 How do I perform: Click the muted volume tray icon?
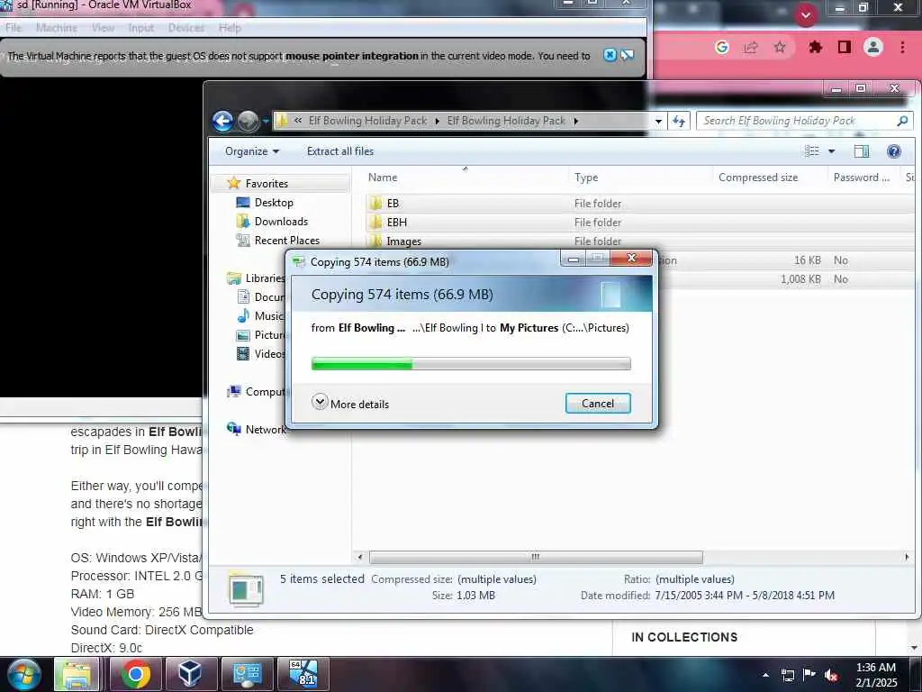(831, 675)
